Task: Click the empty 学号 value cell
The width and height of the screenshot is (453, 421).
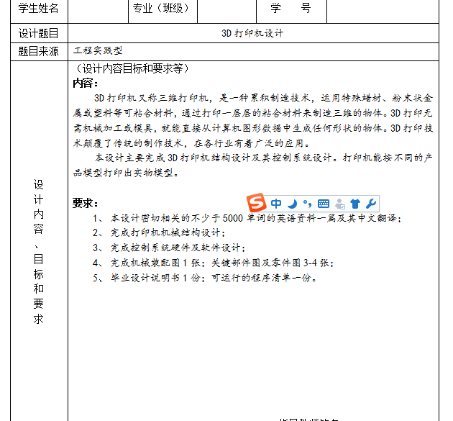Action: point(383,11)
